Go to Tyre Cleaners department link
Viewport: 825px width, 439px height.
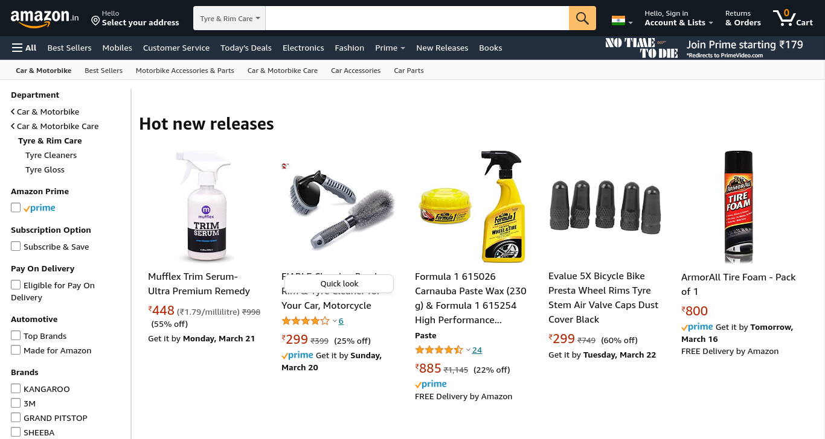click(x=51, y=155)
